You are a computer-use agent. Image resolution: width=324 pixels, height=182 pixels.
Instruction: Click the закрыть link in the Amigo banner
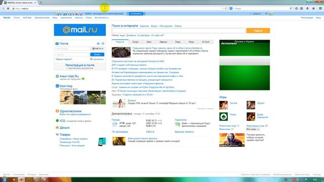pyautogui.click(x=257, y=14)
